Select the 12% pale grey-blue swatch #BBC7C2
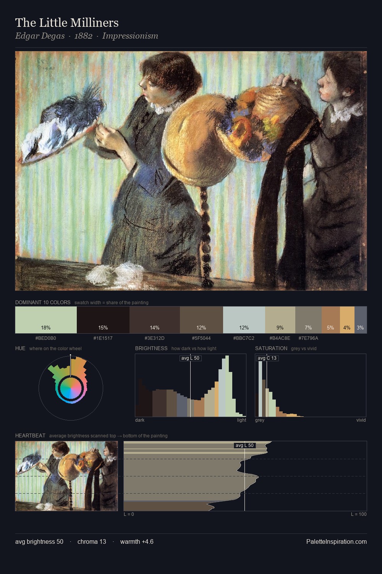 (x=244, y=320)
